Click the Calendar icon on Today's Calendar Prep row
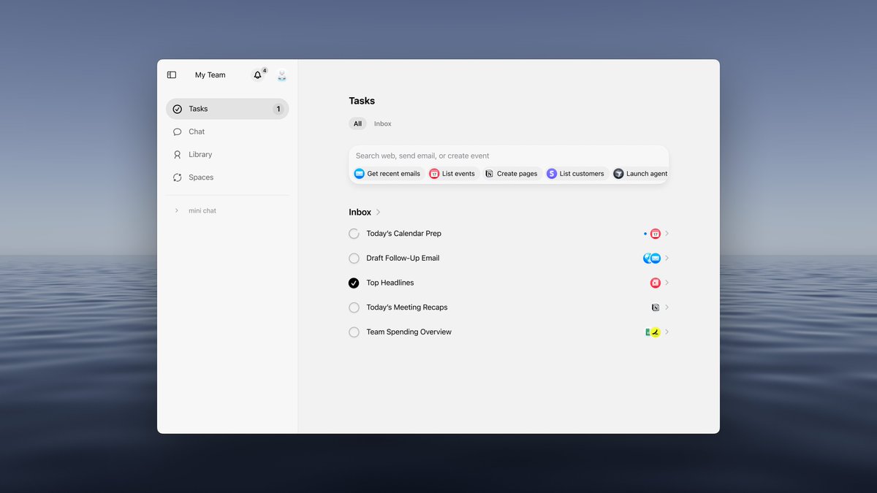 click(x=655, y=233)
